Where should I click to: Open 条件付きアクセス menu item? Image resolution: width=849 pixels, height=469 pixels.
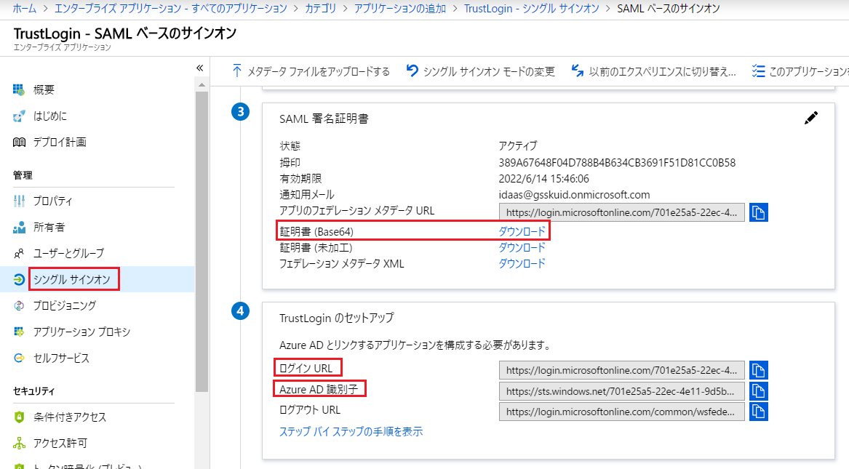[x=70, y=417]
